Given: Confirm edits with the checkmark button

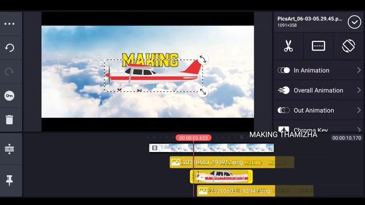Looking at the screenshot, I should (x=354, y=22).
